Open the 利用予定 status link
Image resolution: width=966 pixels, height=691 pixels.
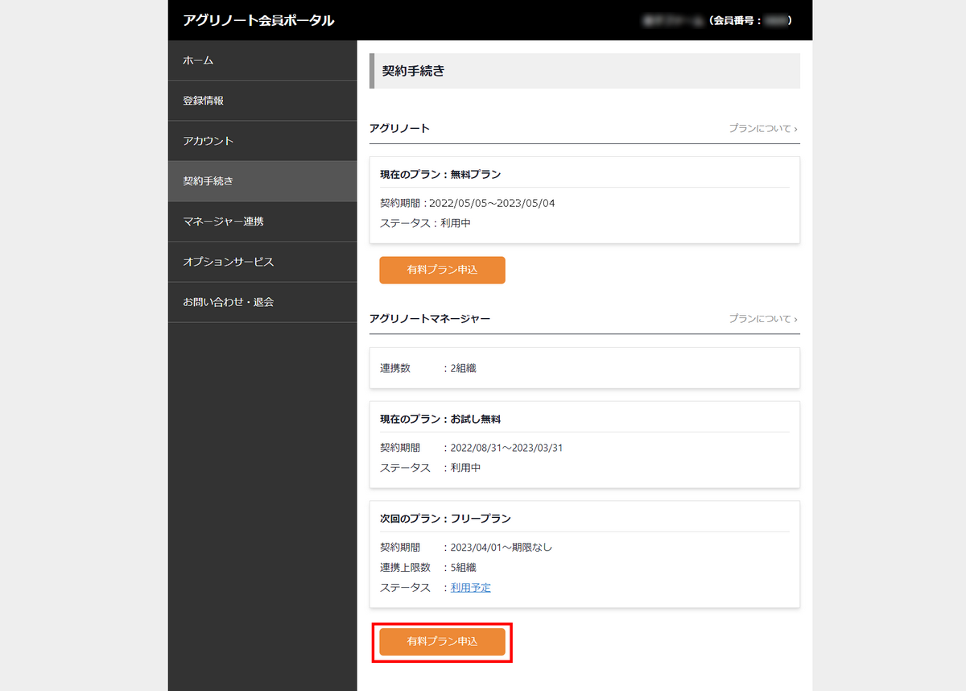(471, 588)
